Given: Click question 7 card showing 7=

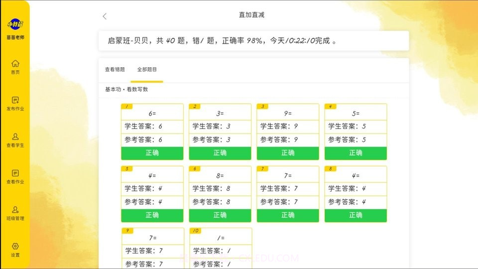Looking at the screenshot, I should coord(288,176).
